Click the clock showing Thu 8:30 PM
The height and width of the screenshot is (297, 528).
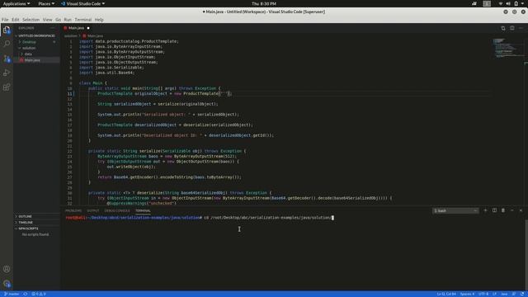coord(264,3)
